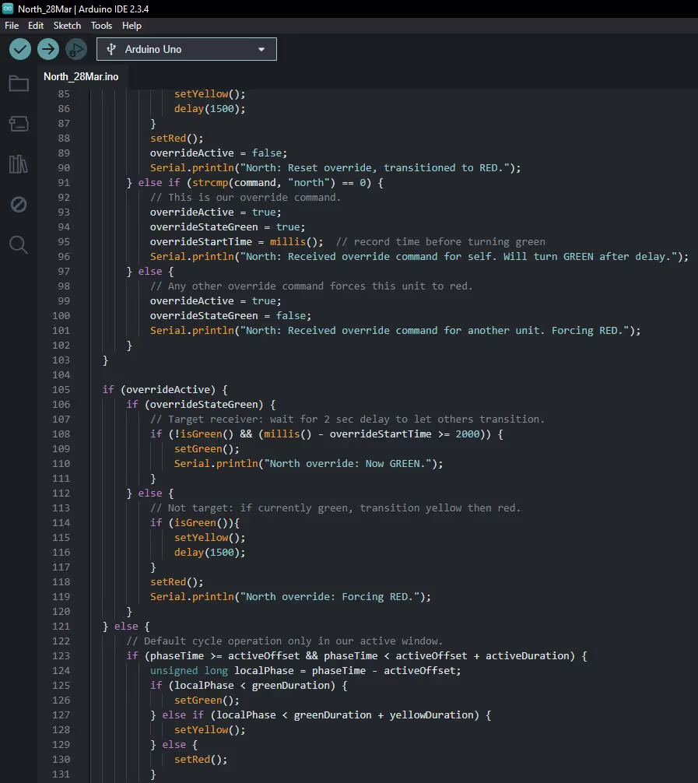Viewport: 698px width, 783px height.
Task: Select the North_28Mar.ino editor tab
Action: coord(81,76)
